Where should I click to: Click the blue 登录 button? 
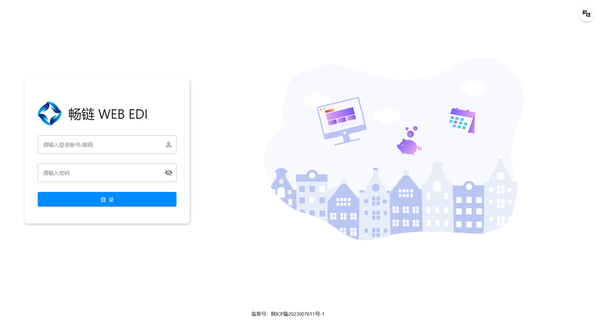pyautogui.click(x=107, y=199)
